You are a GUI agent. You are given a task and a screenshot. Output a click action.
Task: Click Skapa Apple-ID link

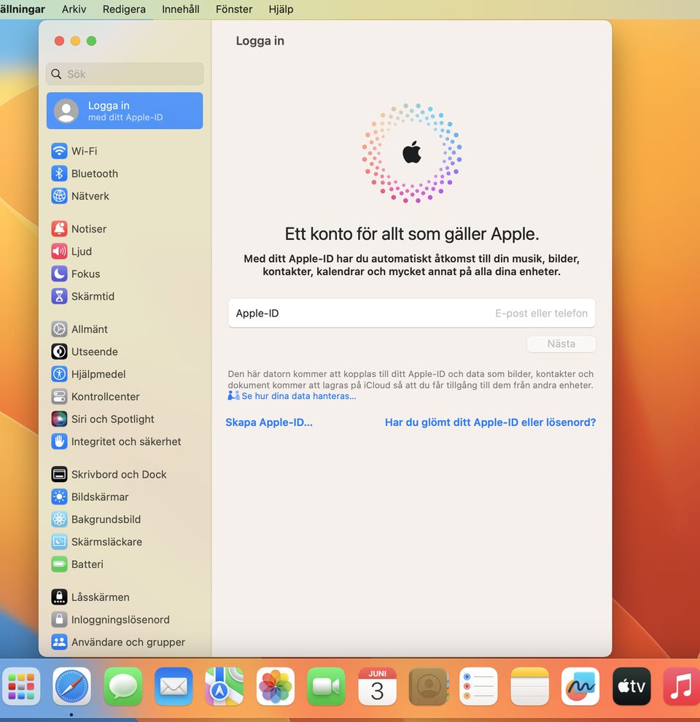pos(269,422)
